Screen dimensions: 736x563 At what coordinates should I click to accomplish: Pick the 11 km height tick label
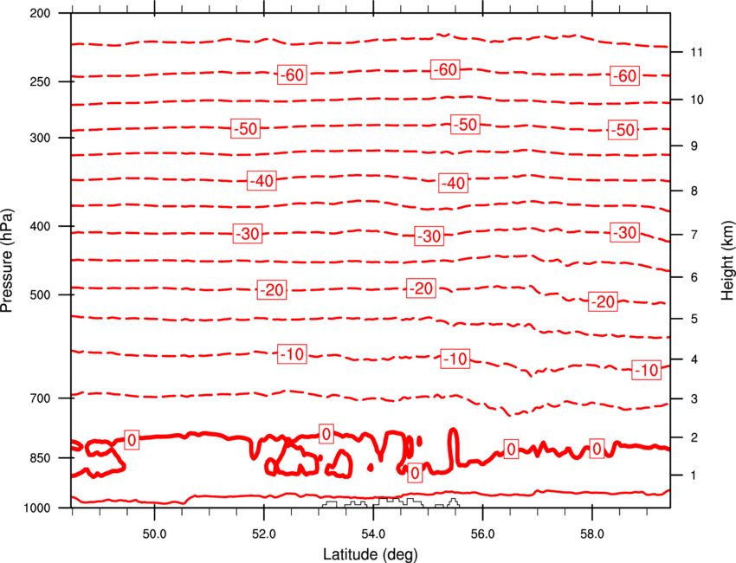click(696, 52)
